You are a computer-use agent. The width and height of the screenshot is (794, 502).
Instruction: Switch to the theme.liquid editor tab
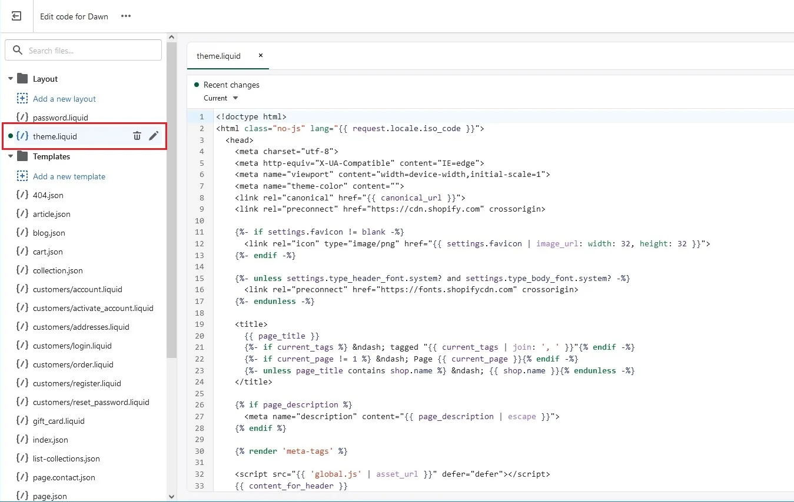coord(218,56)
